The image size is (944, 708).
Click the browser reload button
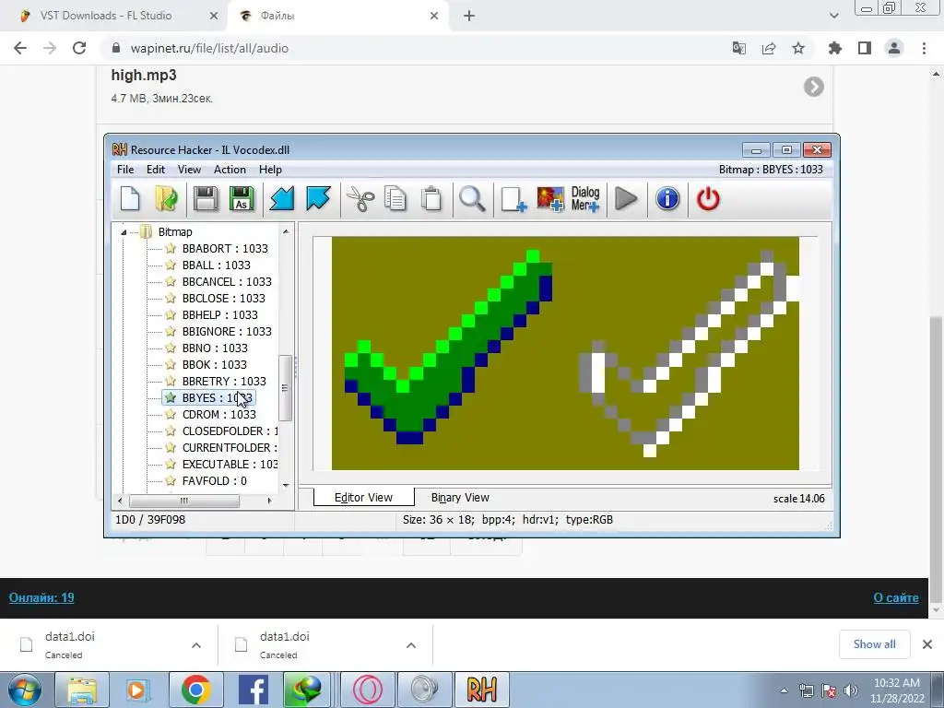[x=79, y=48]
